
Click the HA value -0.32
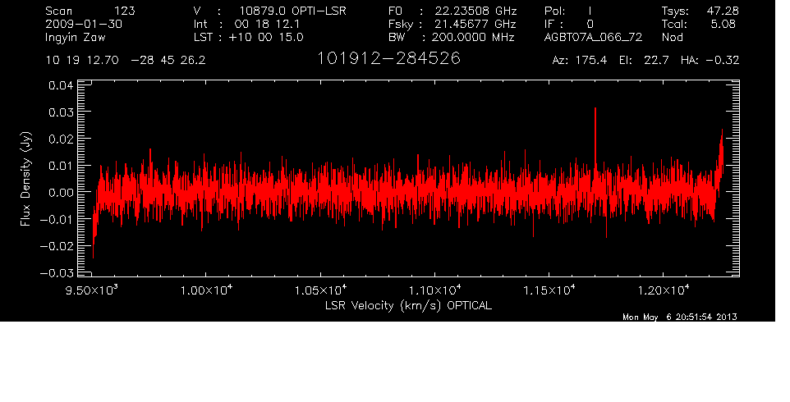click(723, 60)
